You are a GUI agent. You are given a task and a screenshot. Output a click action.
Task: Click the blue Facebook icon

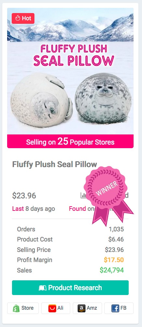[x=115, y=308]
